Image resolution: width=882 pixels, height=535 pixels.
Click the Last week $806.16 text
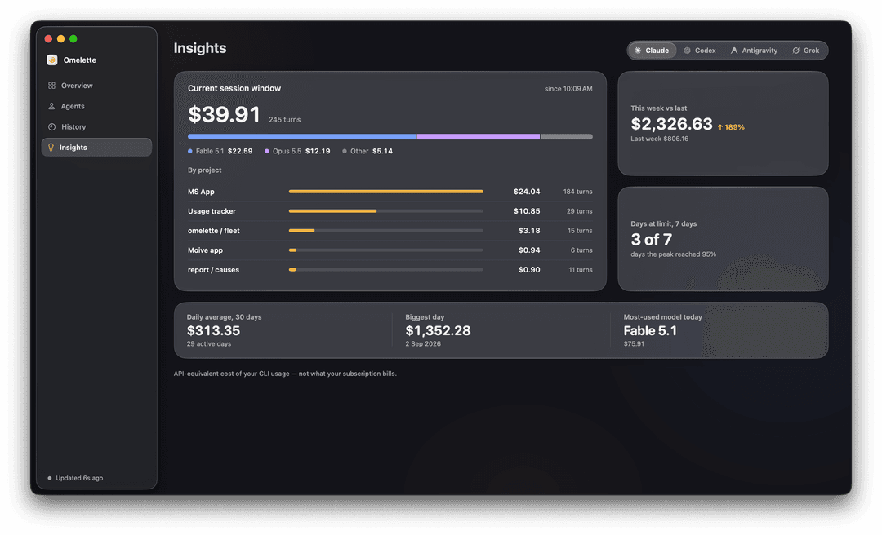pyautogui.click(x=659, y=139)
